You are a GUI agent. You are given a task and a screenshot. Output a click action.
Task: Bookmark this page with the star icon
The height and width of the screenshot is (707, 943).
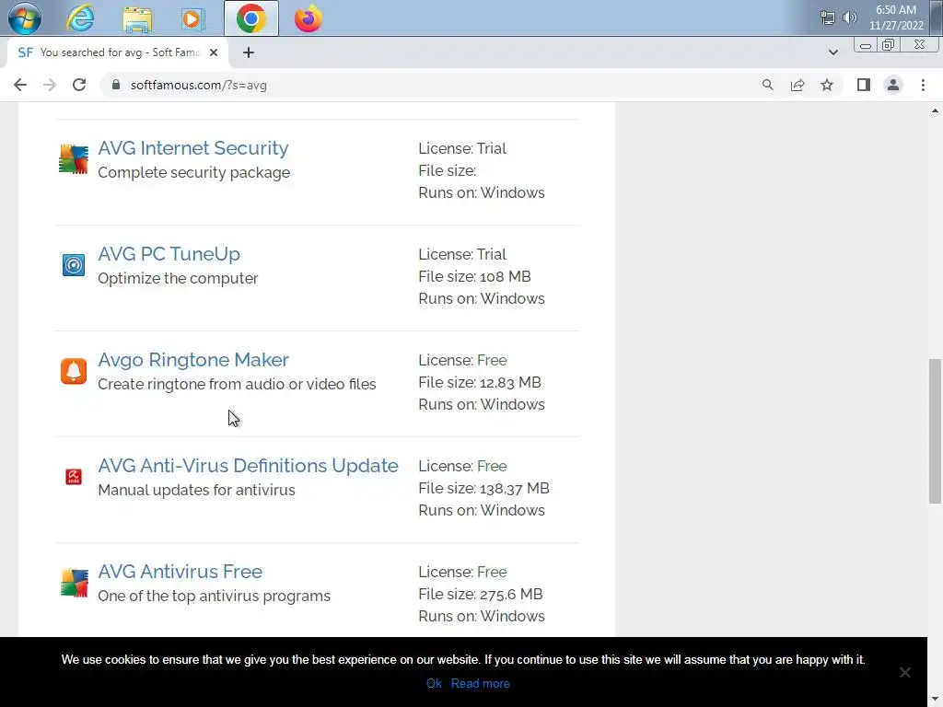click(x=827, y=86)
